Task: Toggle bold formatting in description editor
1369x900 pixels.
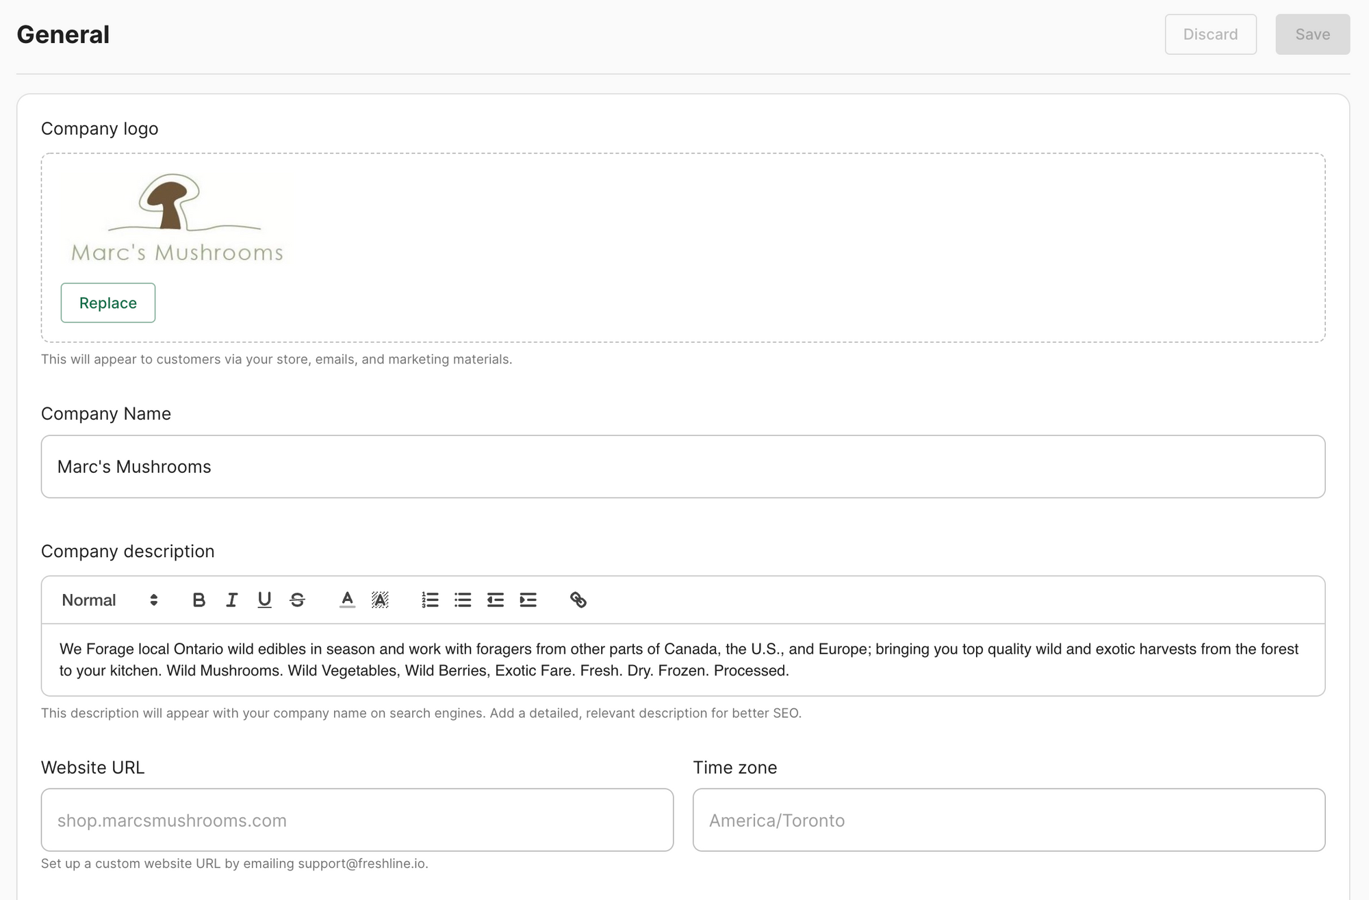Action: pos(199,600)
